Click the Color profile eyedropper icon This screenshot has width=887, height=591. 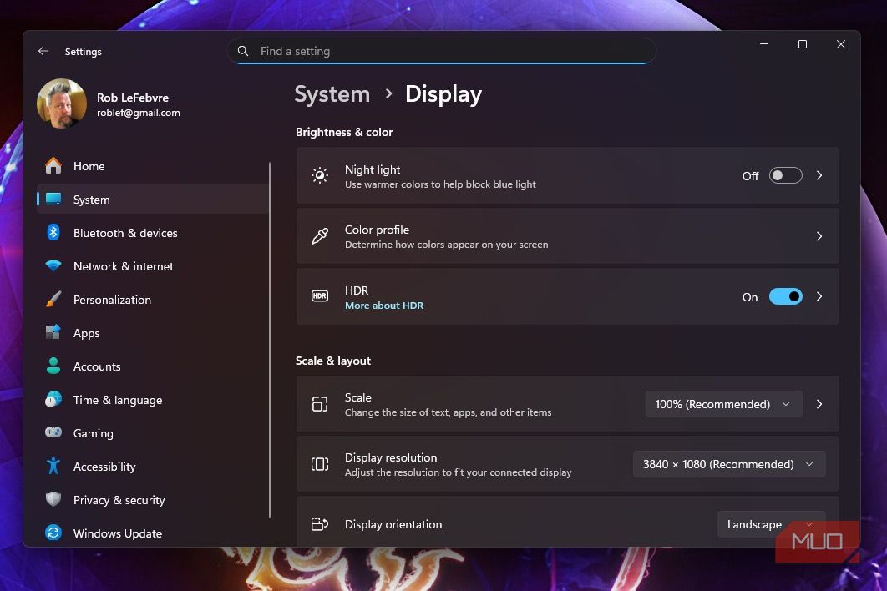[x=320, y=236]
